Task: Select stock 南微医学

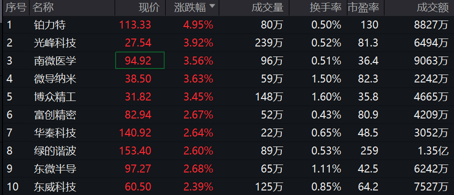Action: [55, 61]
